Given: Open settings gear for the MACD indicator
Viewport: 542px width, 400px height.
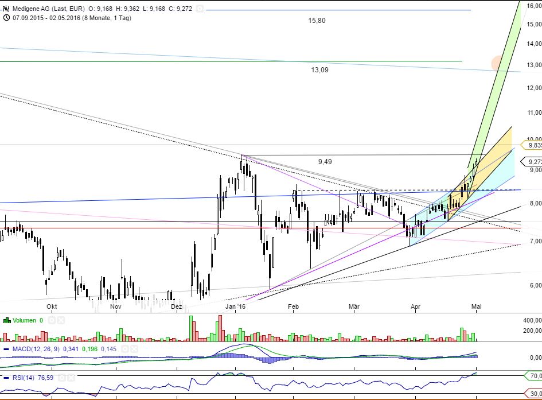Looking at the screenshot, I should point(124,348).
